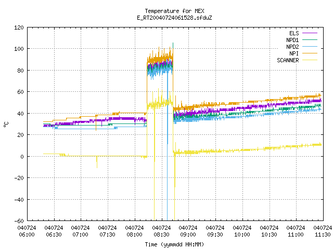Click the x-axis label 040724 07:00

(81, 231)
